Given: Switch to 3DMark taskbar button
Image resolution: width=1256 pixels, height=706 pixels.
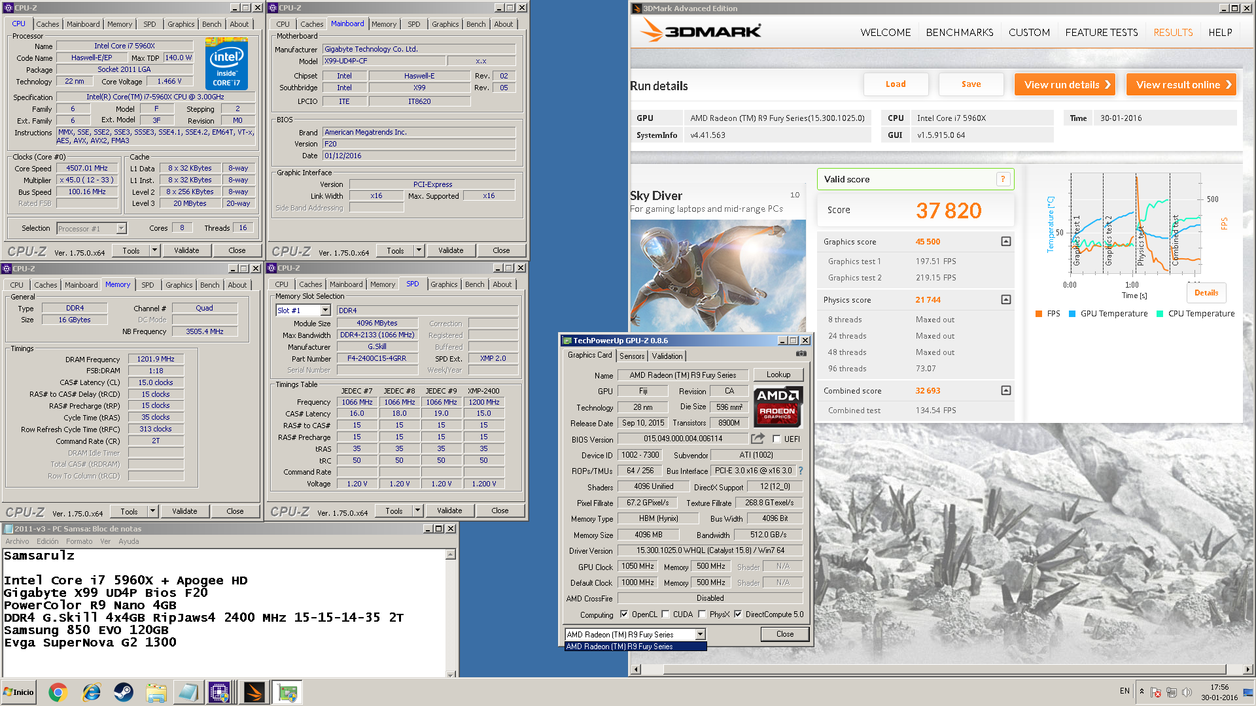Looking at the screenshot, I should click(x=254, y=692).
